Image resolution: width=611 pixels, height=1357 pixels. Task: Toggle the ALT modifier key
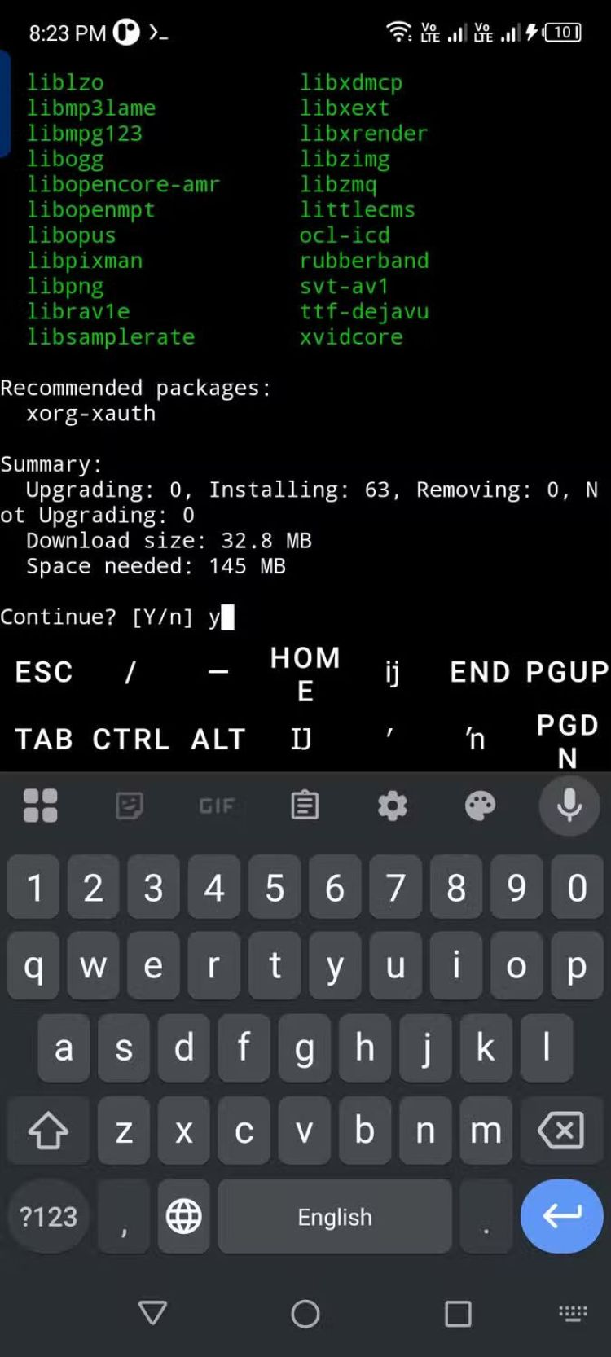point(218,739)
